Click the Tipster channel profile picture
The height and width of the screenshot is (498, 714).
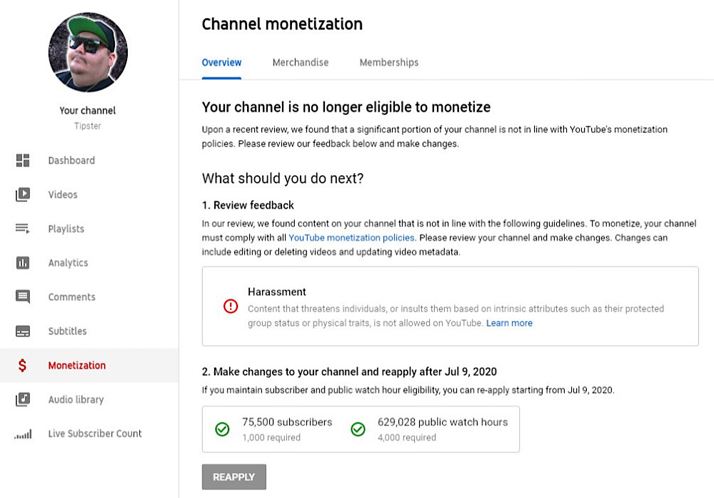click(x=88, y=52)
